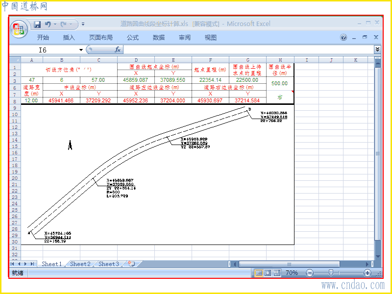
Task: Switch to Sheet1 tab
Action: pos(52,264)
